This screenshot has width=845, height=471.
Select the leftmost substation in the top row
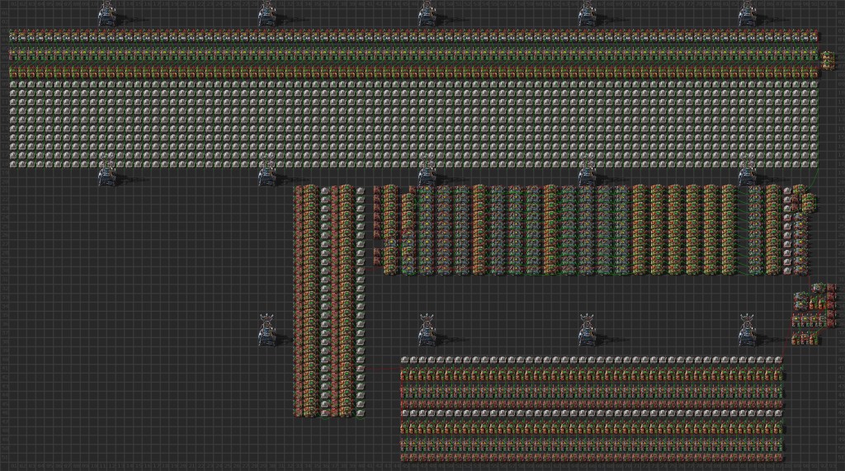click(107, 14)
